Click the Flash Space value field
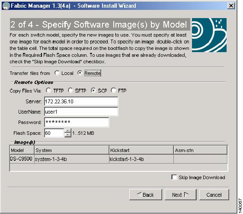 (54, 133)
